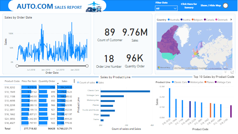Image resolution: width=238 pixels, height=134 pixels.
Task: Click the Sales by Order Date chart title
Action: (18, 17)
